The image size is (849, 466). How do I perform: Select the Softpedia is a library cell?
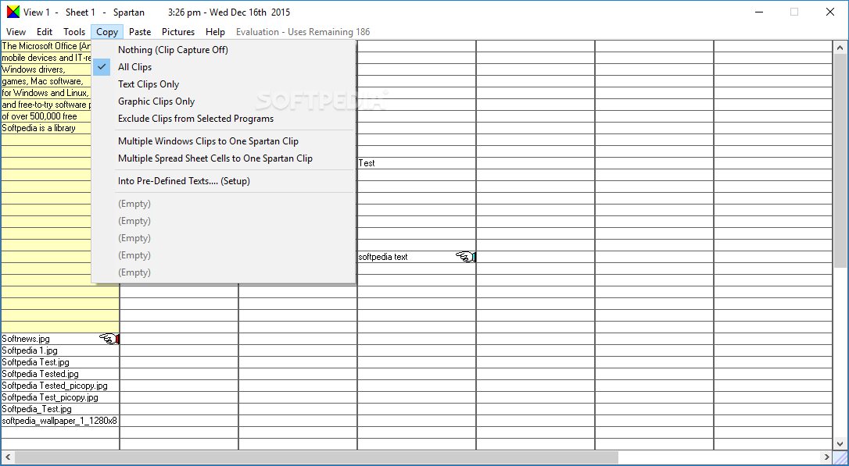click(46, 128)
